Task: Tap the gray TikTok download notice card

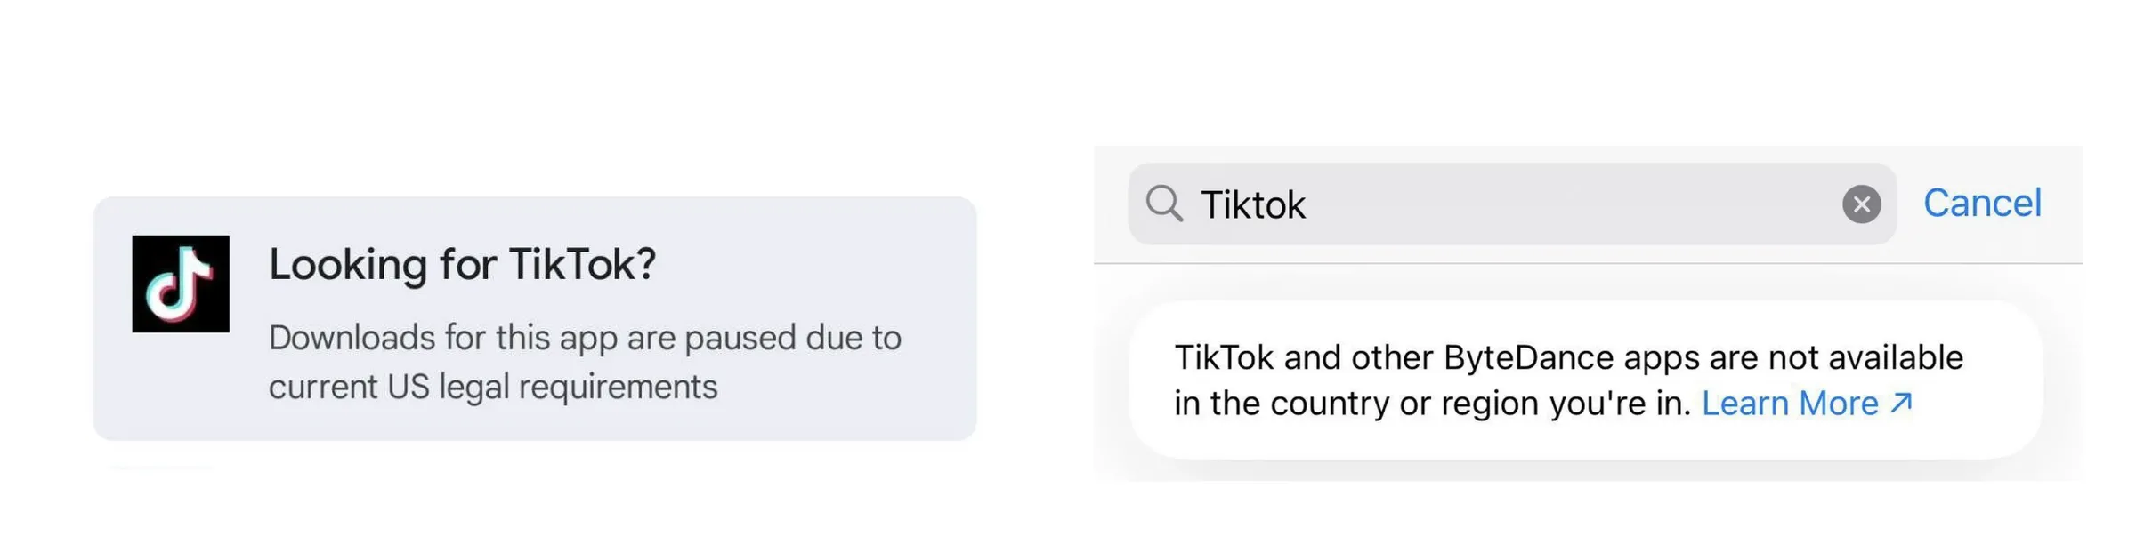Action: [535, 318]
